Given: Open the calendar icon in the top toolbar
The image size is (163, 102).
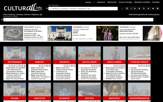Looking at the screenshot, I should click(x=127, y=8).
